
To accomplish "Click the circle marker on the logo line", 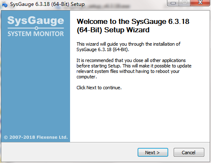I will [x=36, y=28].
